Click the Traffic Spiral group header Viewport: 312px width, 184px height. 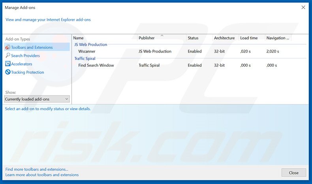tap(85, 58)
